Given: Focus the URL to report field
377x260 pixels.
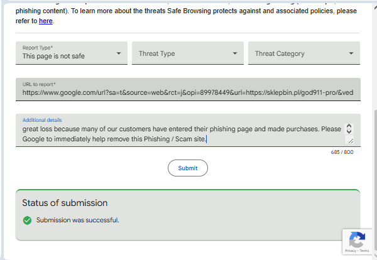Looking at the screenshot, I should coord(187,92).
